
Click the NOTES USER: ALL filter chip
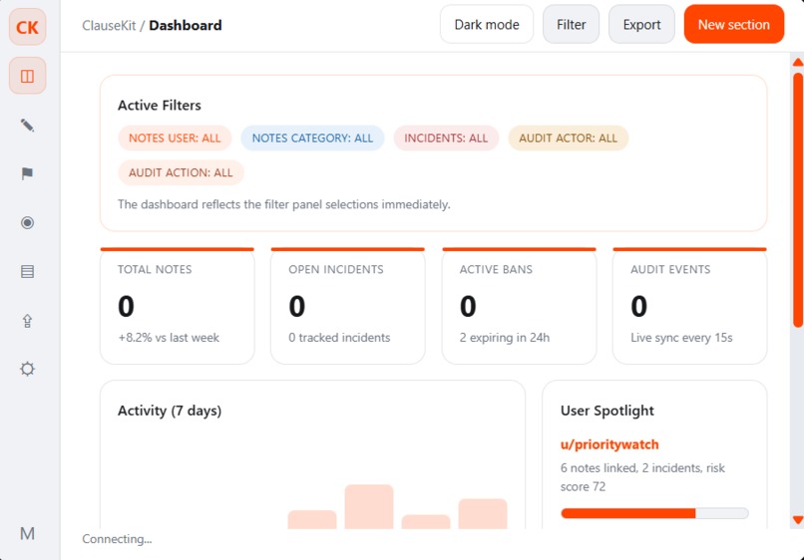coord(175,138)
